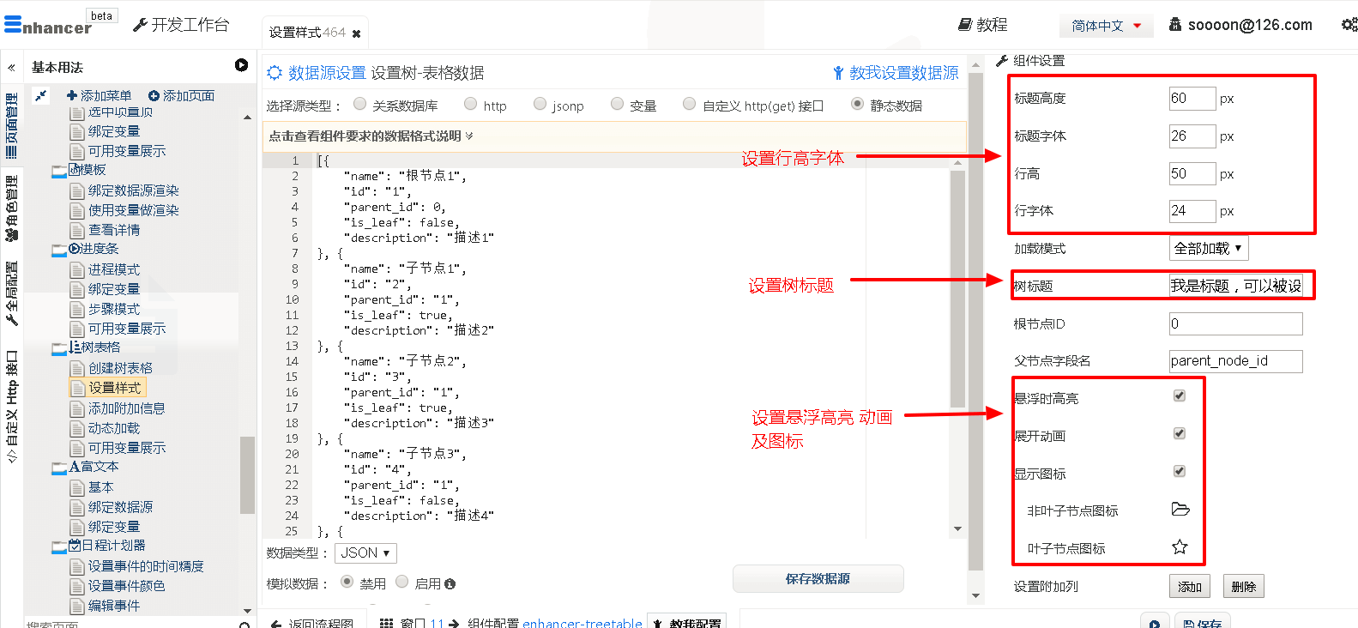Select 禁用 for mock data
This screenshot has width=1358, height=628.
click(x=347, y=582)
